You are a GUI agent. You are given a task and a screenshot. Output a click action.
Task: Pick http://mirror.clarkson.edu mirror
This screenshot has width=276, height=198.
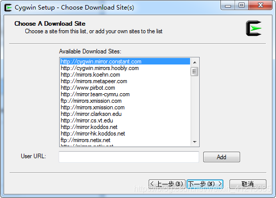pyautogui.click(x=125, y=114)
